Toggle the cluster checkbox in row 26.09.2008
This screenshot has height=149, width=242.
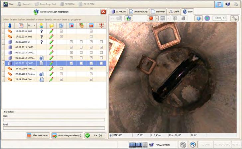[x=81, y=42]
